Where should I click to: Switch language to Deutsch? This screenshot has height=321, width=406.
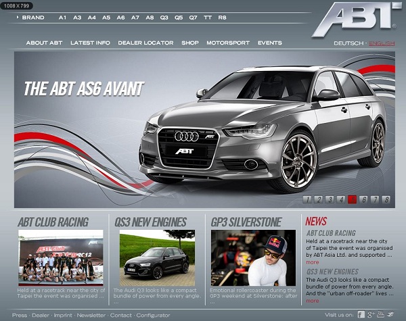click(348, 43)
